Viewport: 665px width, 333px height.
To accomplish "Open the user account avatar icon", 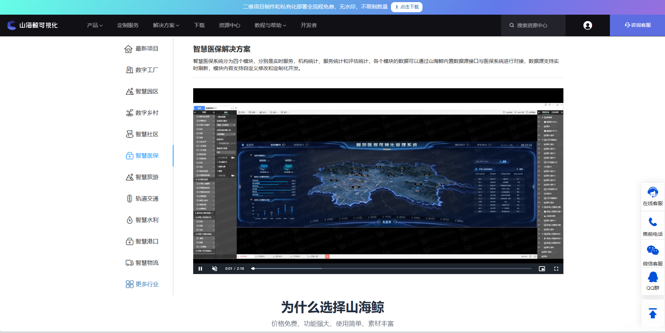I will pos(588,25).
